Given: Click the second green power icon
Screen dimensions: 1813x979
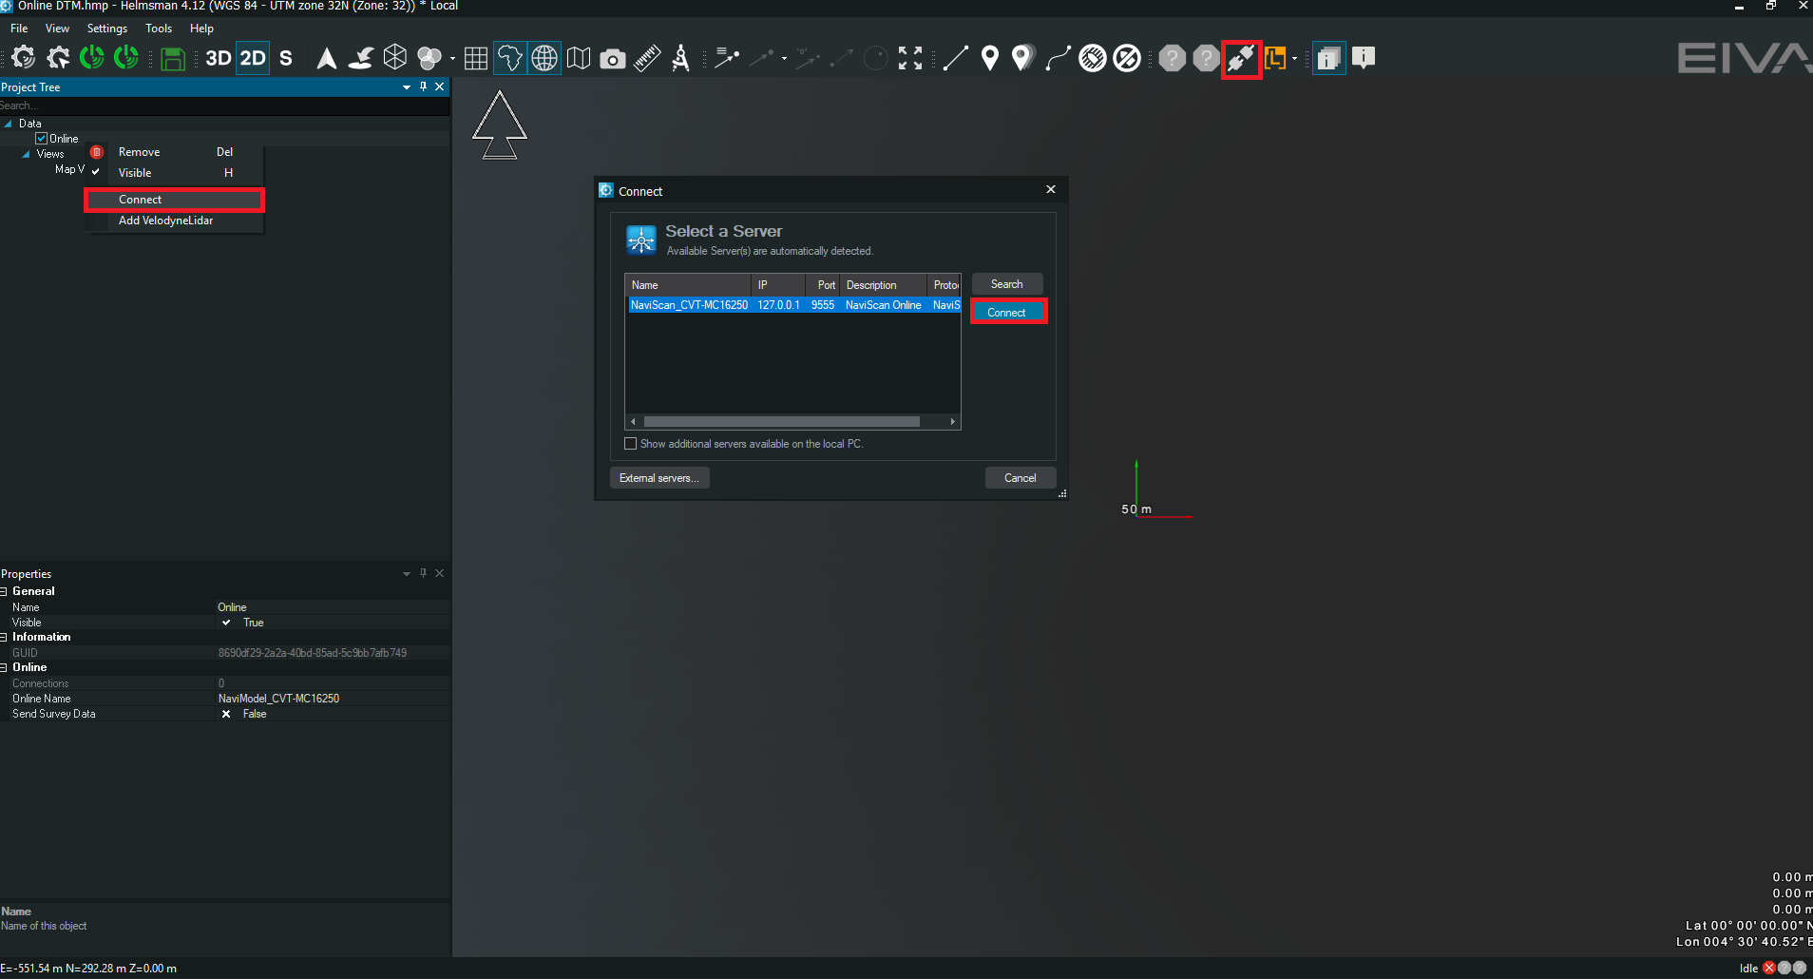Looking at the screenshot, I should coord(126,58).
